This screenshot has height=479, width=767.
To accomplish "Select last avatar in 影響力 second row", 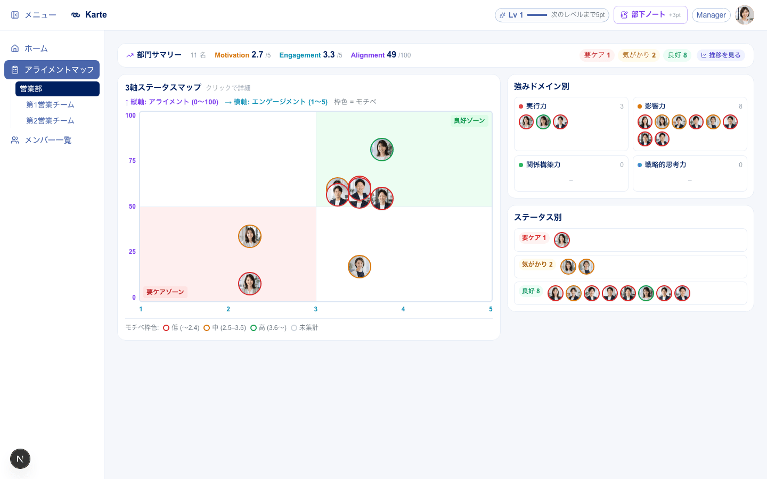I will pyautogui.click(x=662, y=139).
